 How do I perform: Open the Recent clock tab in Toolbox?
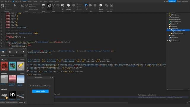[17, 52]
